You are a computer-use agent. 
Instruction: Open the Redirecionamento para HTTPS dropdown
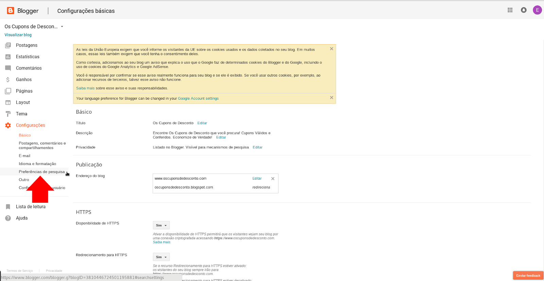pos(161,257)
